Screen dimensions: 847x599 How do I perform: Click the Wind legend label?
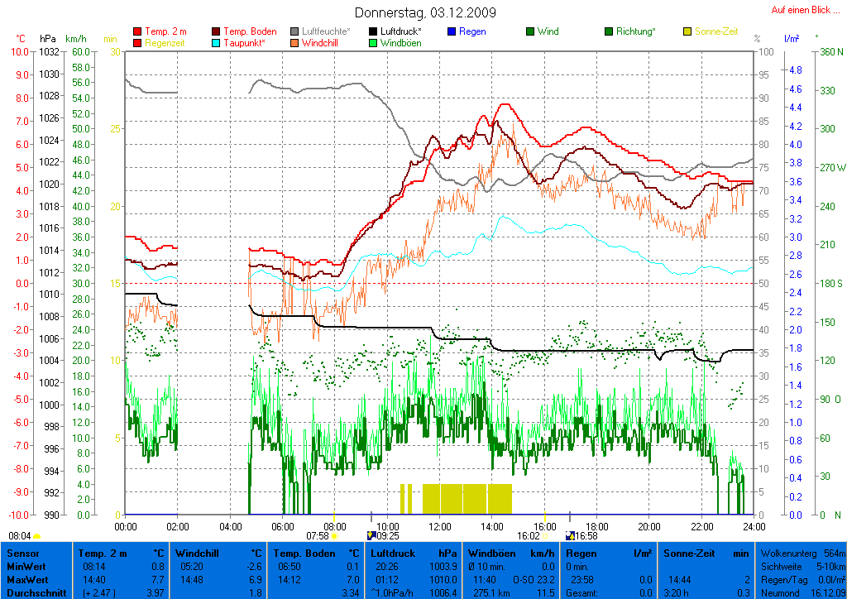click(x=548, y=31)
